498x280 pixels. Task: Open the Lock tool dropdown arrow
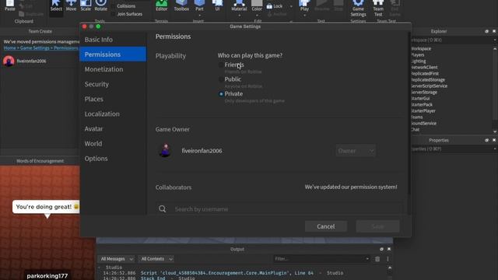click(291, 6)
